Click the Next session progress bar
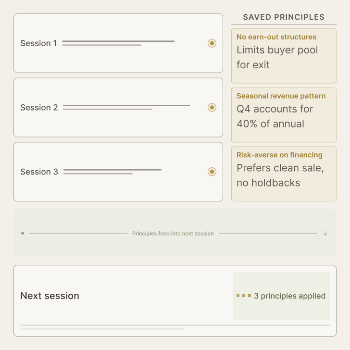The width and height of the screenshot is (350, 350). (175, 325)
